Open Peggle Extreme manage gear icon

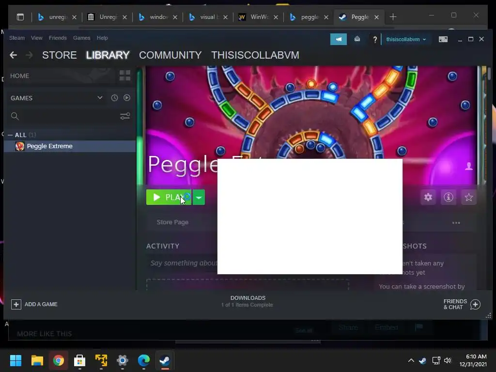pos(428,198)
